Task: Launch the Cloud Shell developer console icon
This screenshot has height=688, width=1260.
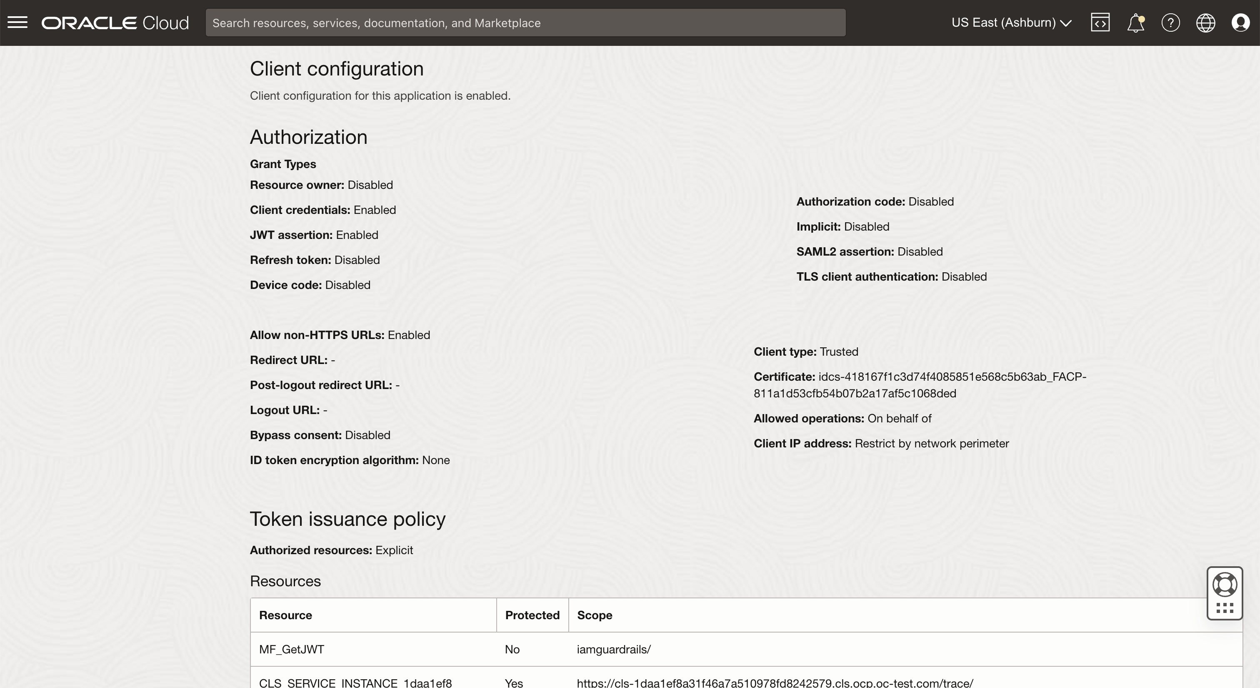Action: pos(1100,22)
